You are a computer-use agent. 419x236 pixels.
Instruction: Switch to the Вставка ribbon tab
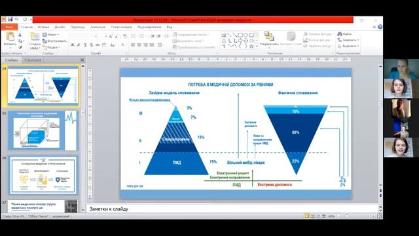coord(43,27)
